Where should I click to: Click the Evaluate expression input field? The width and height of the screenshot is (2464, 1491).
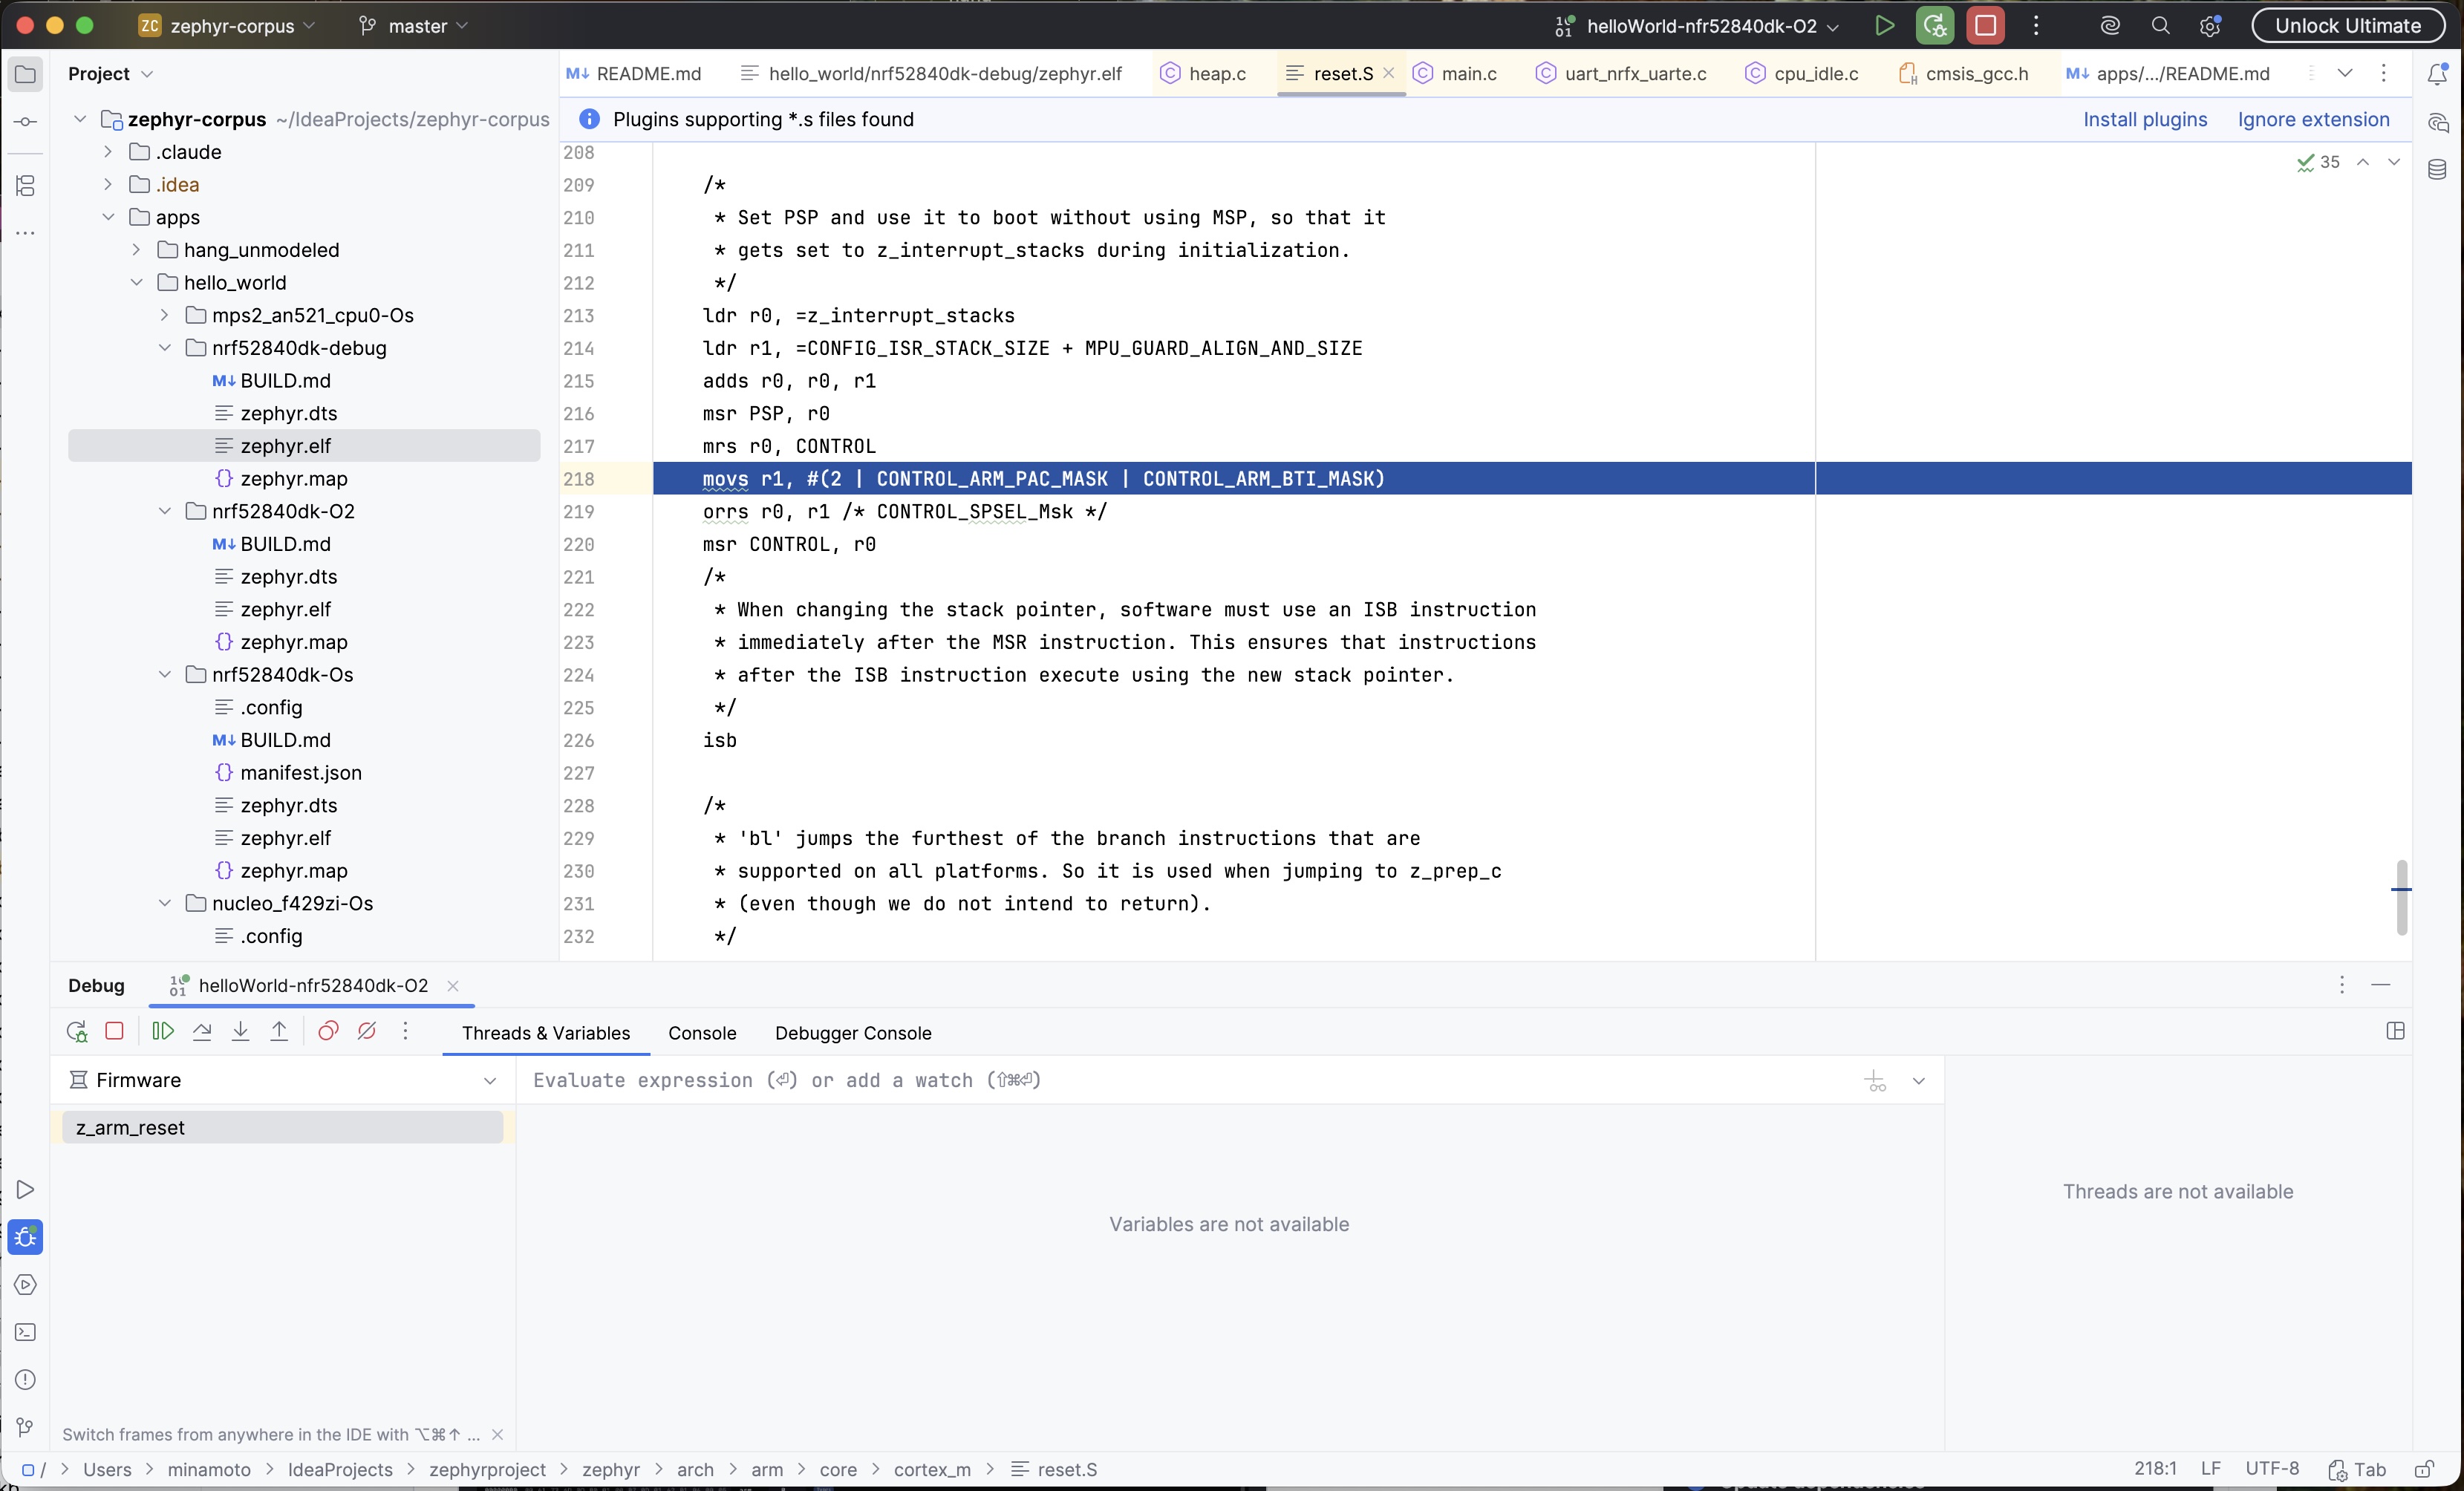pyautogui.click(x=1190, y=1081)
